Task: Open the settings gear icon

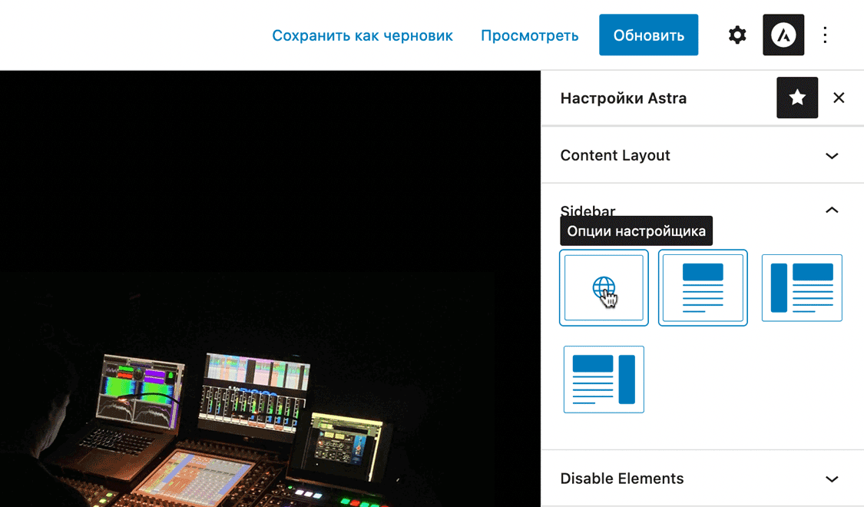Action: 737,35
